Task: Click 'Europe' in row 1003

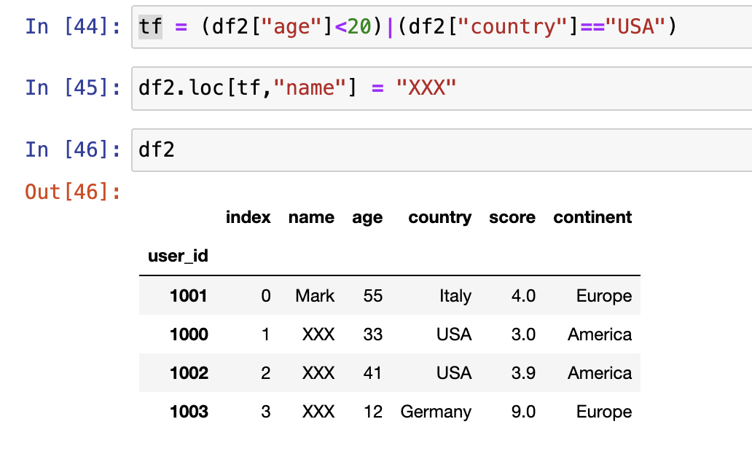Action: [604, 412]
